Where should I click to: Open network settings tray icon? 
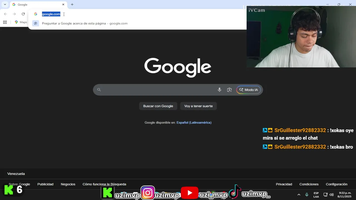(325, 195)
